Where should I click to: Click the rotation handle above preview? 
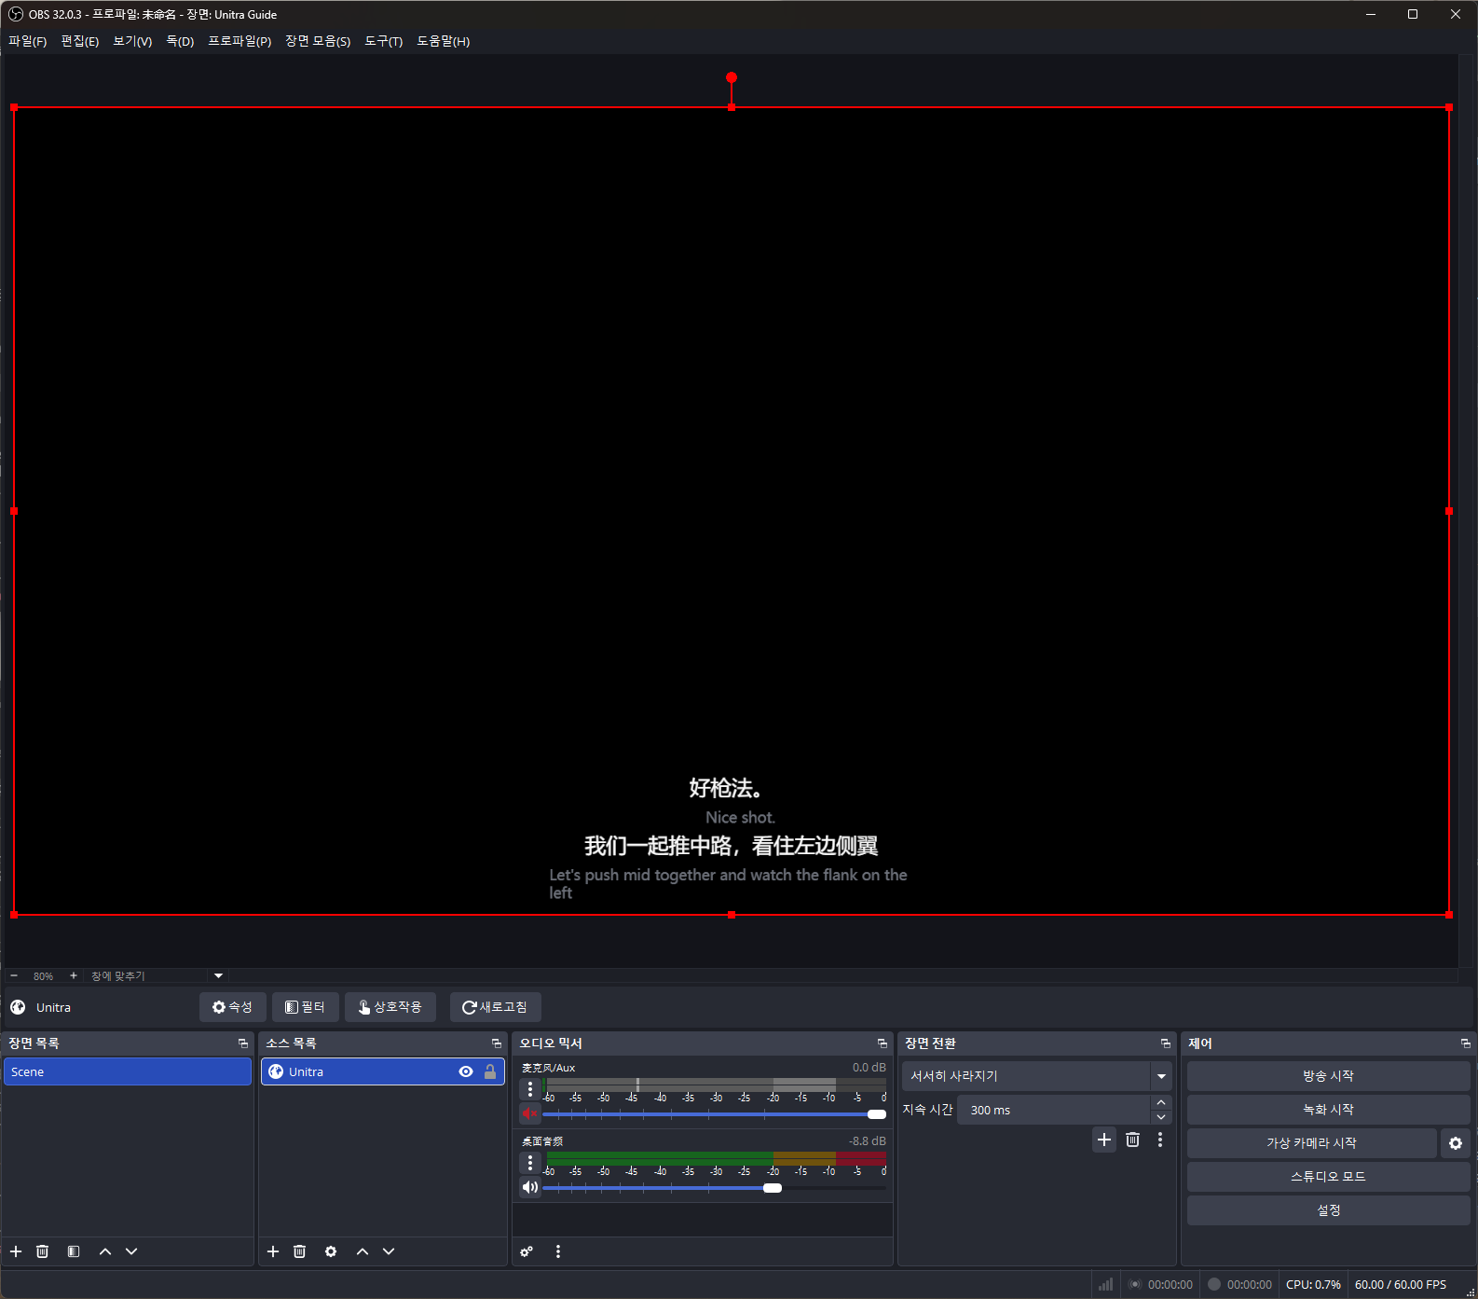coord(732,77)
